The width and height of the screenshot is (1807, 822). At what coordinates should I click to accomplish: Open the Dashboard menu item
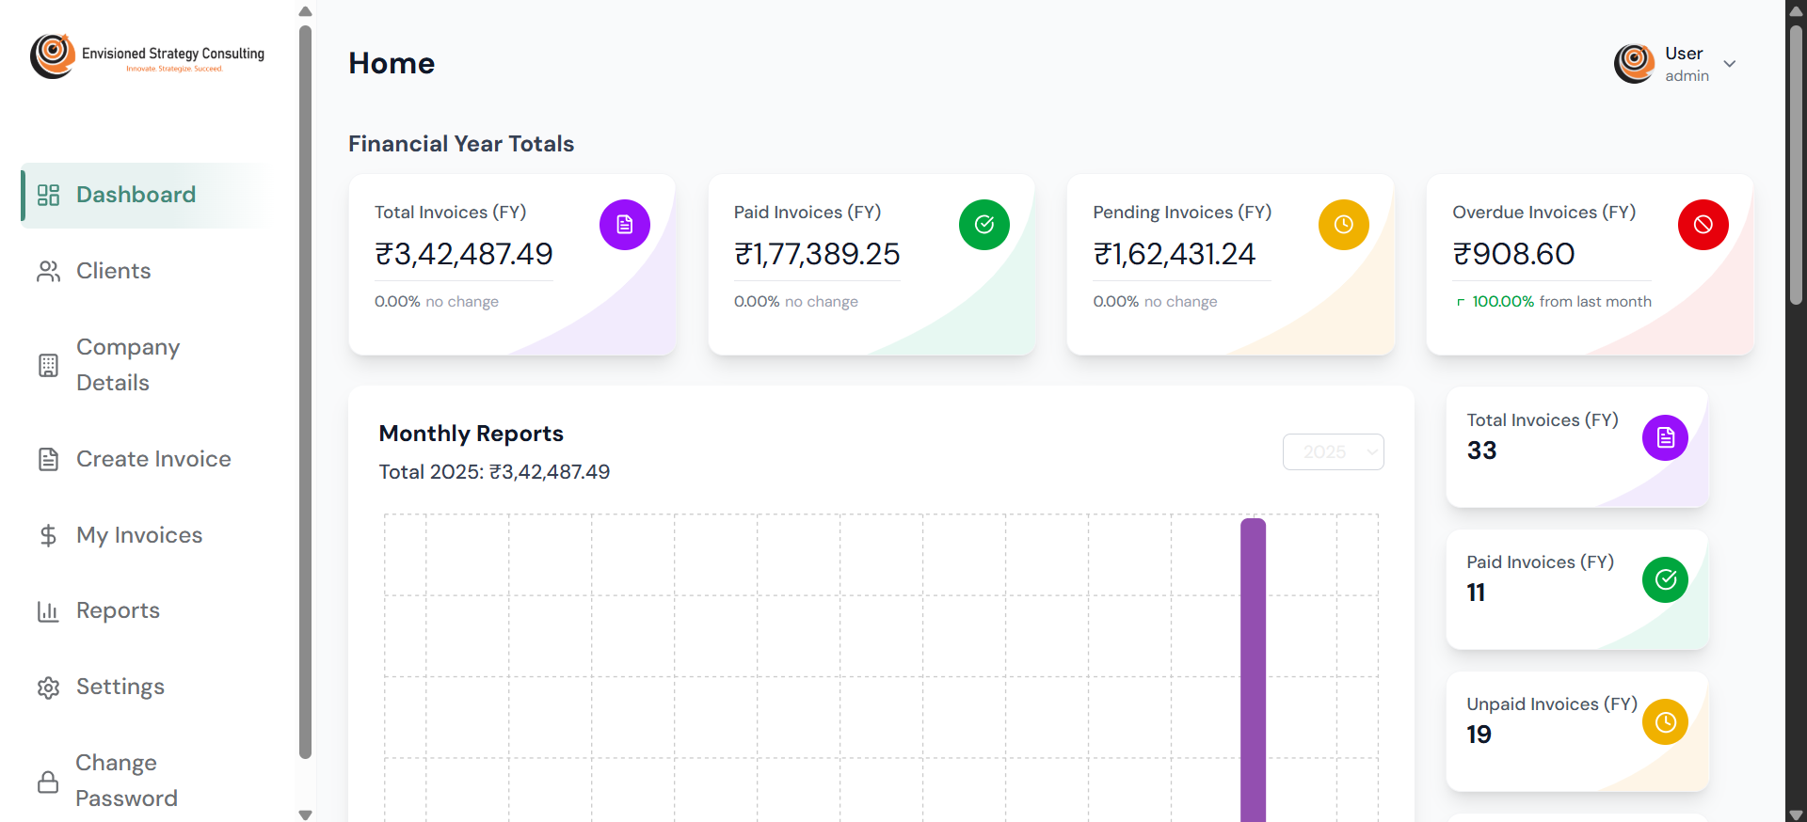[x=136, y=195]
